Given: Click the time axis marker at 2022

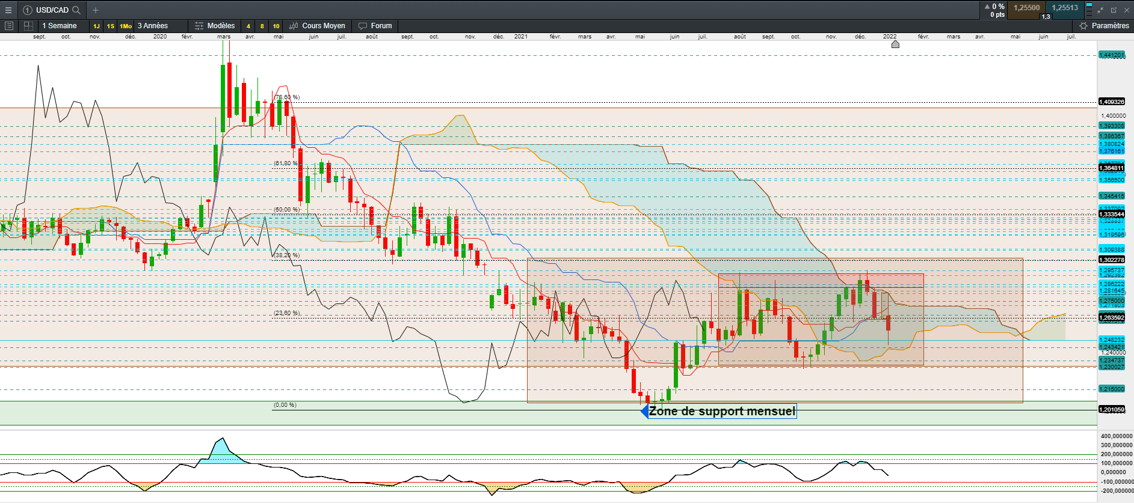Looking at the screenshot, I should 895,44.
